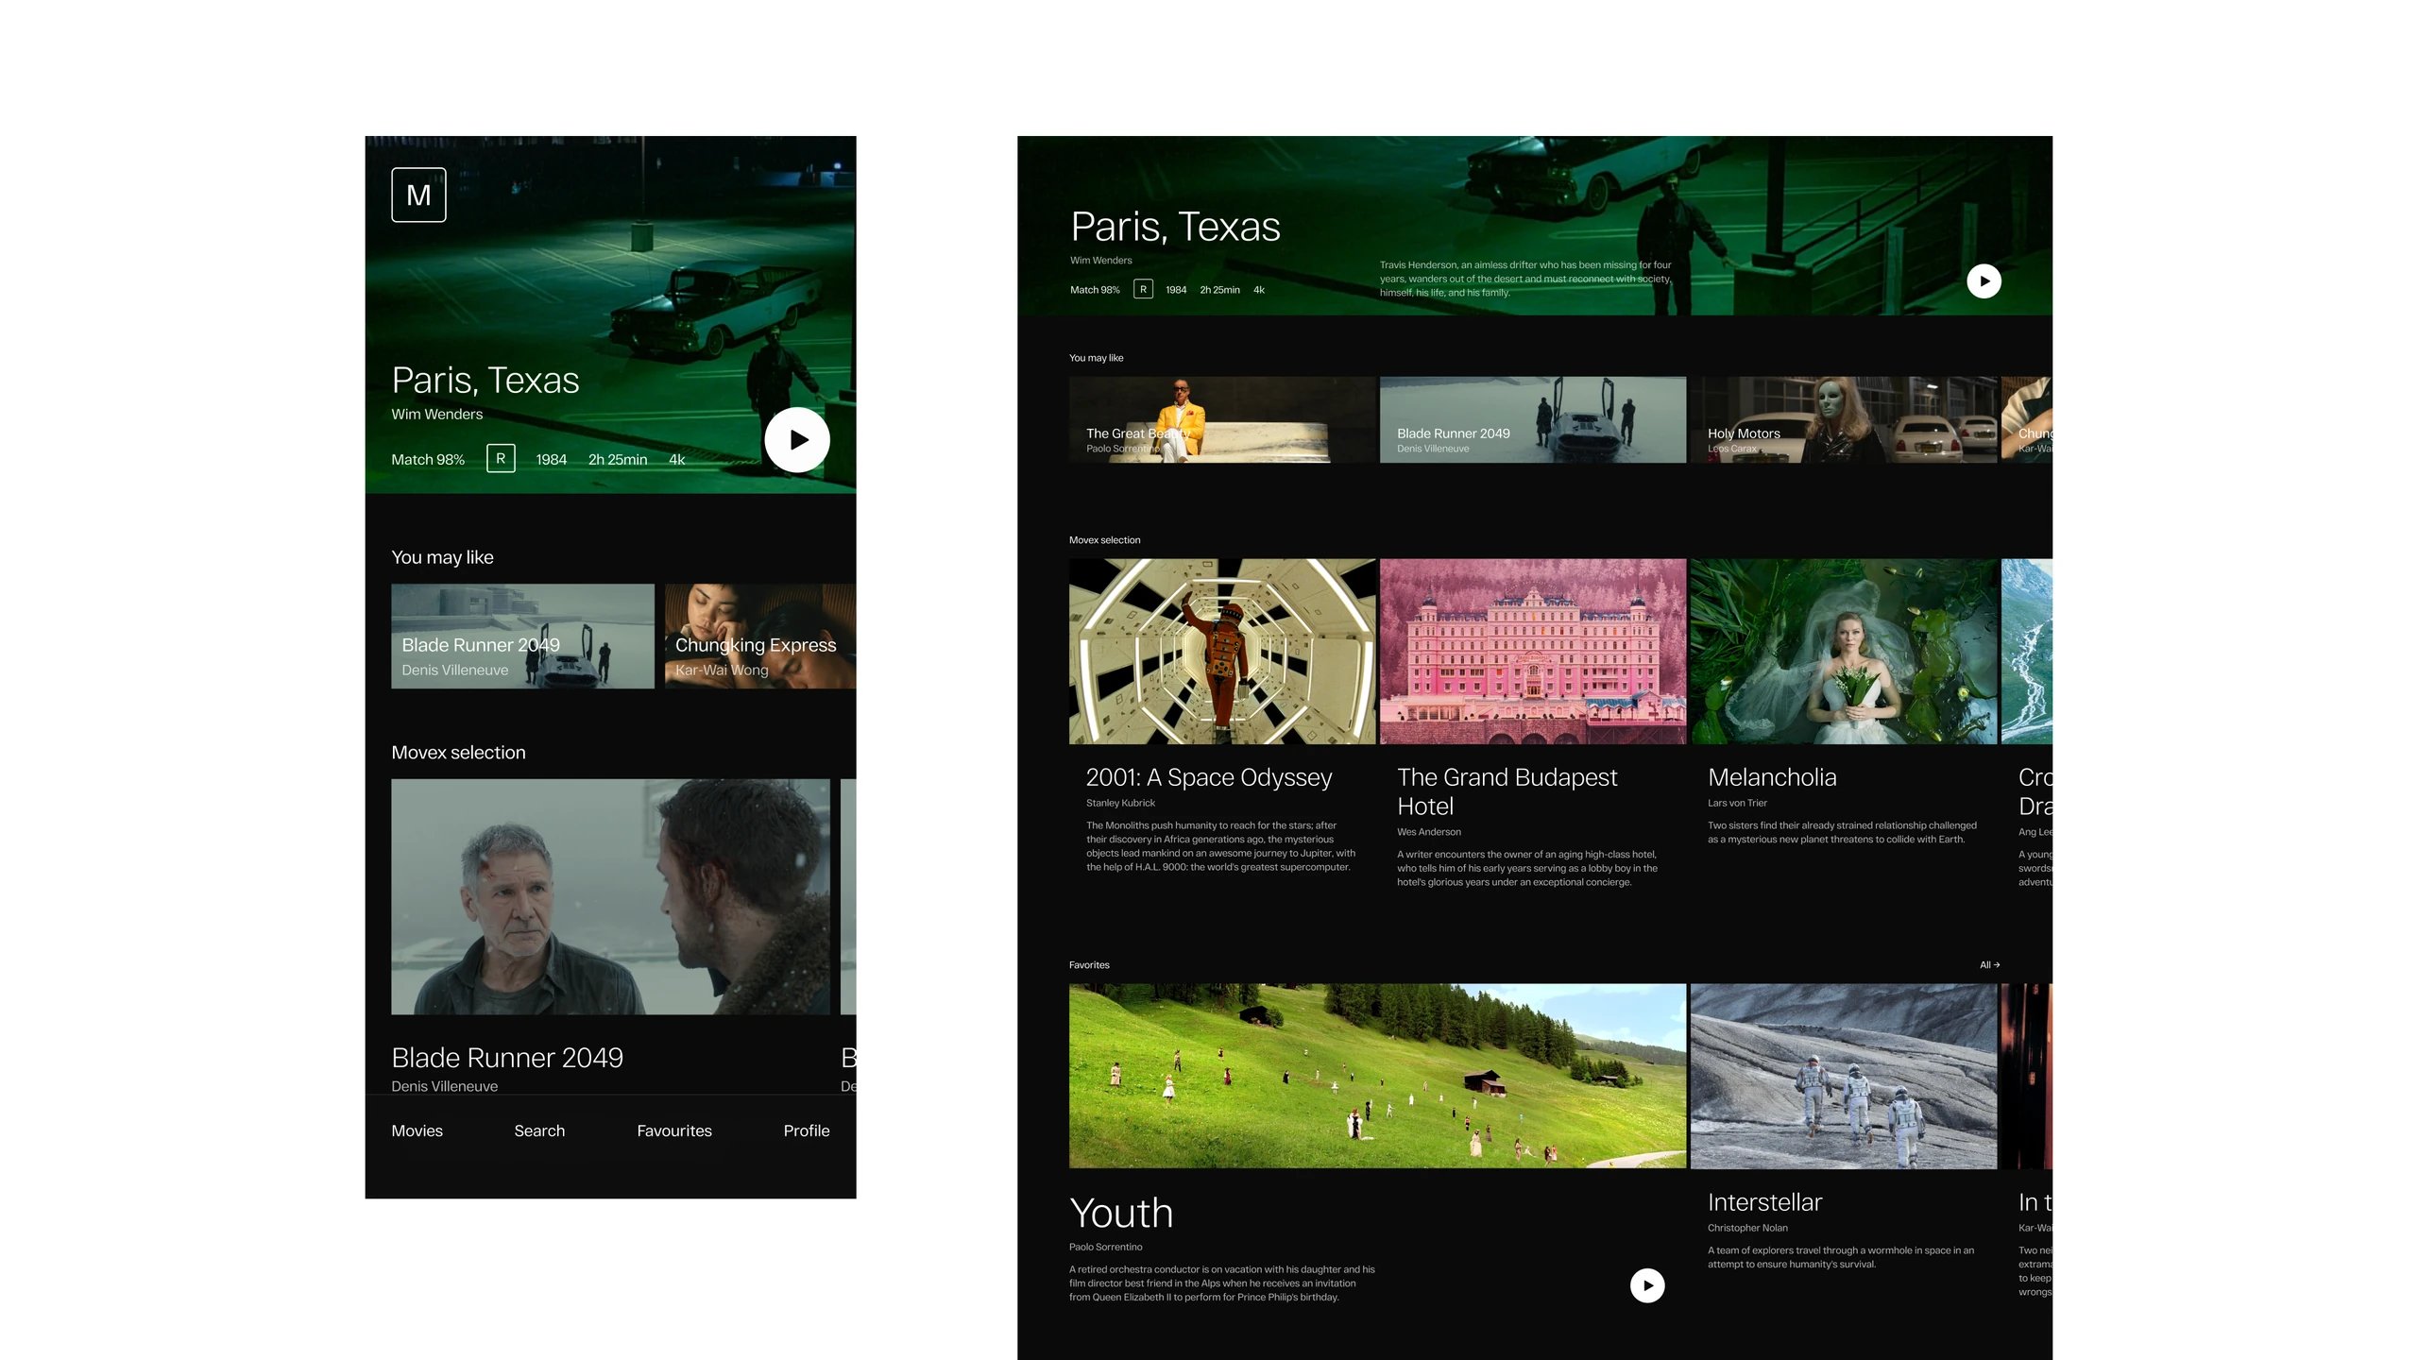Click 'Paolo Sorrentino' under the Youth title
2418x1360 pixels.
click(1105, 1247)
